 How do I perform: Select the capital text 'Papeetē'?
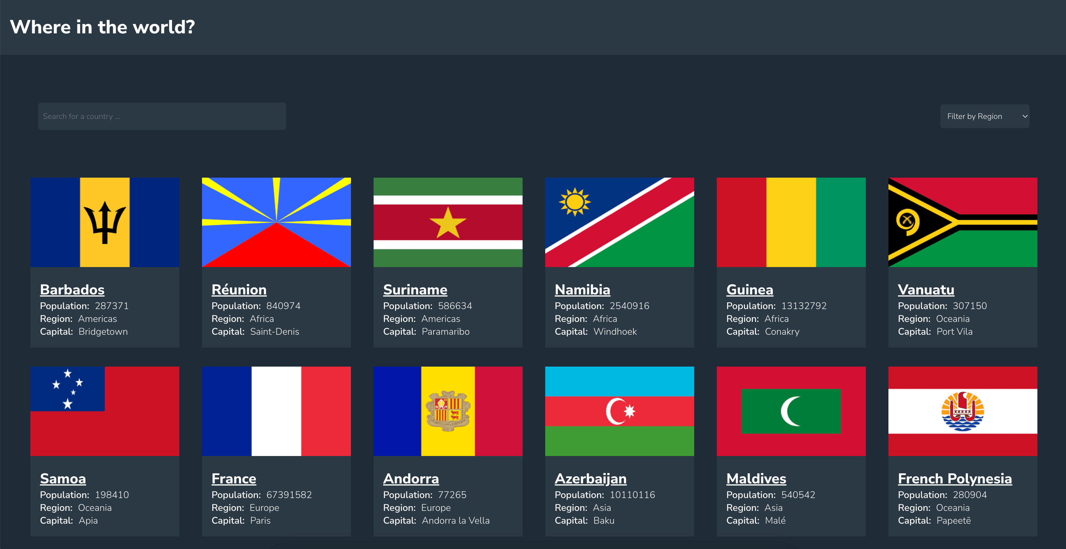(x=954, y=520)
